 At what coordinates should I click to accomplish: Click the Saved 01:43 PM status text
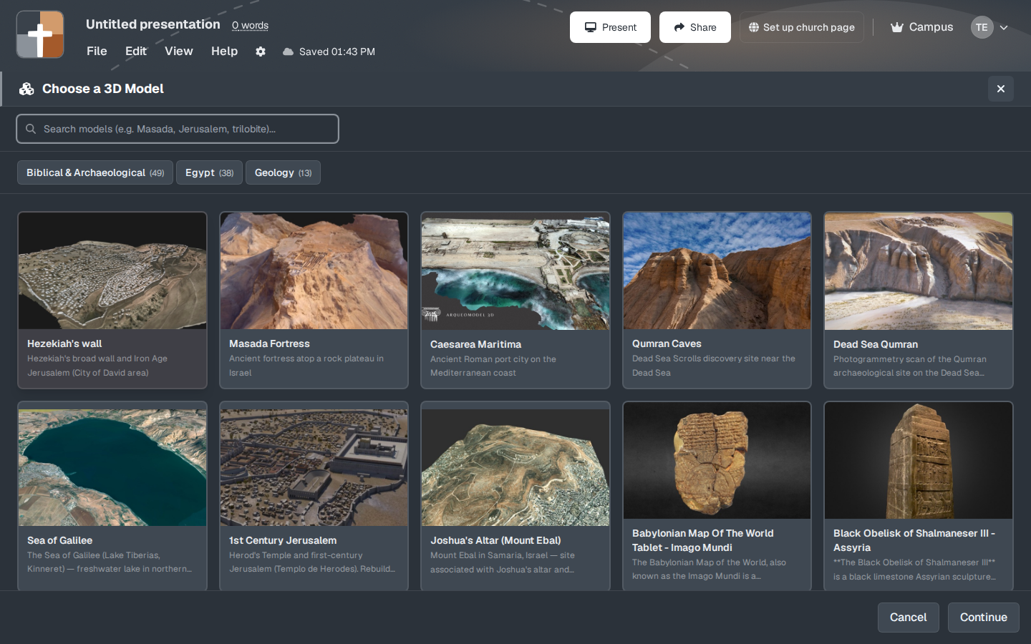(x=337, y=52)
